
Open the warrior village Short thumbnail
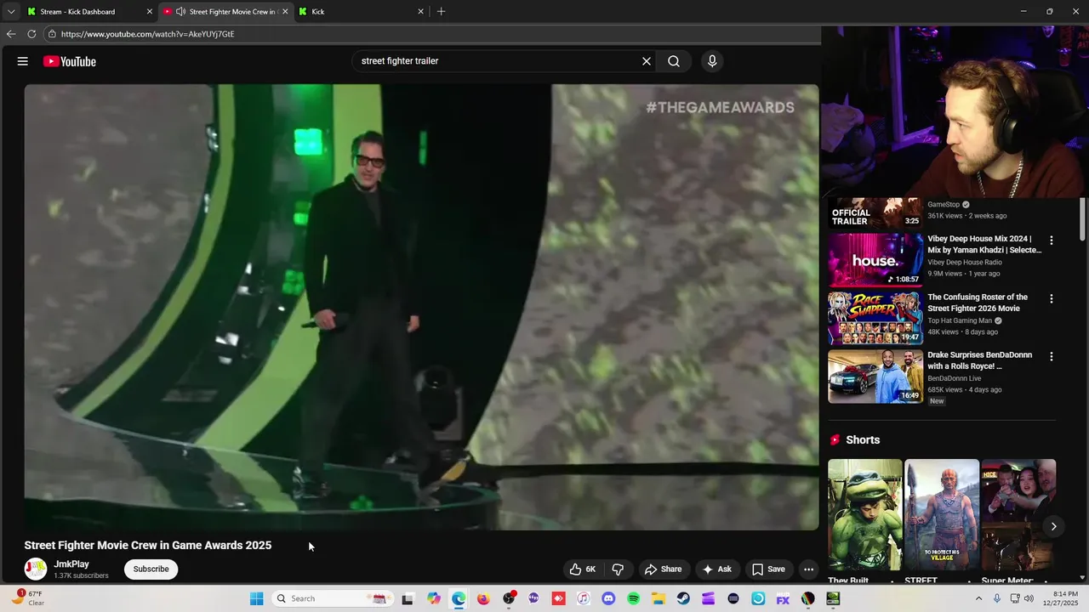tap(942, 514)
